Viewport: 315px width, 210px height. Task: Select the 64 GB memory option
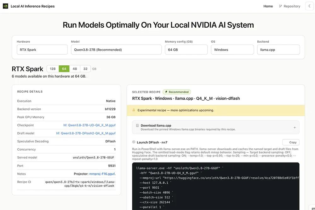(x=64, y=69)
